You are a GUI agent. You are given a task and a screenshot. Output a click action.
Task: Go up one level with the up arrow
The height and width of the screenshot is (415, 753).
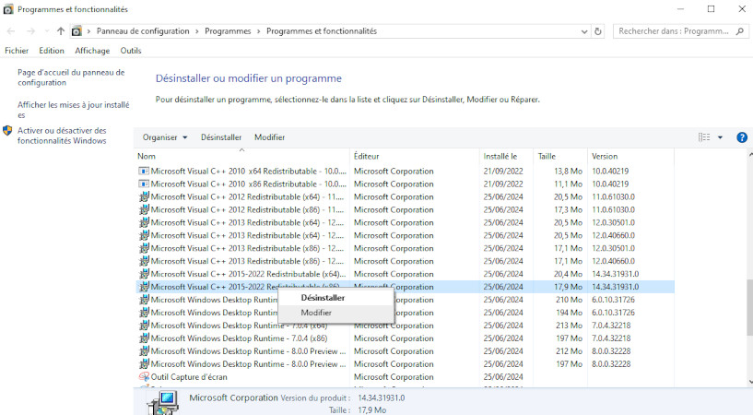[61, 31]
